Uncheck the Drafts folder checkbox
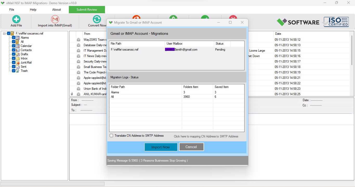The height and width of the screenshot is (187, 355). click(x=14, y=54)
